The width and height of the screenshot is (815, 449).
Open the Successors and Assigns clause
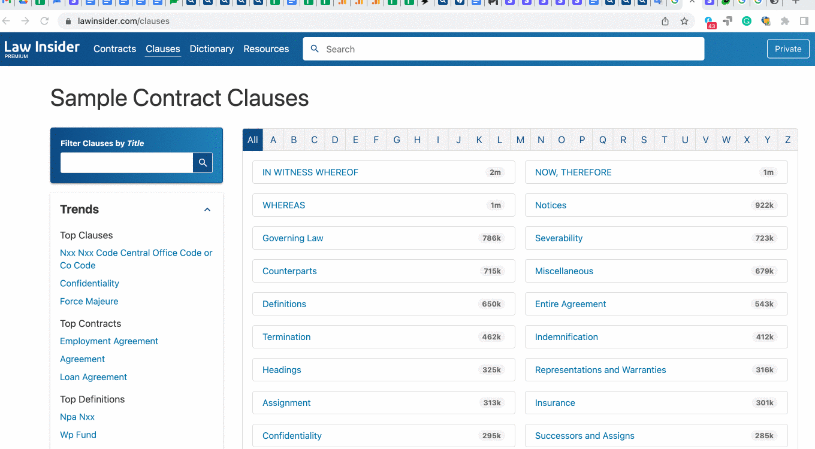coord(656,436)
